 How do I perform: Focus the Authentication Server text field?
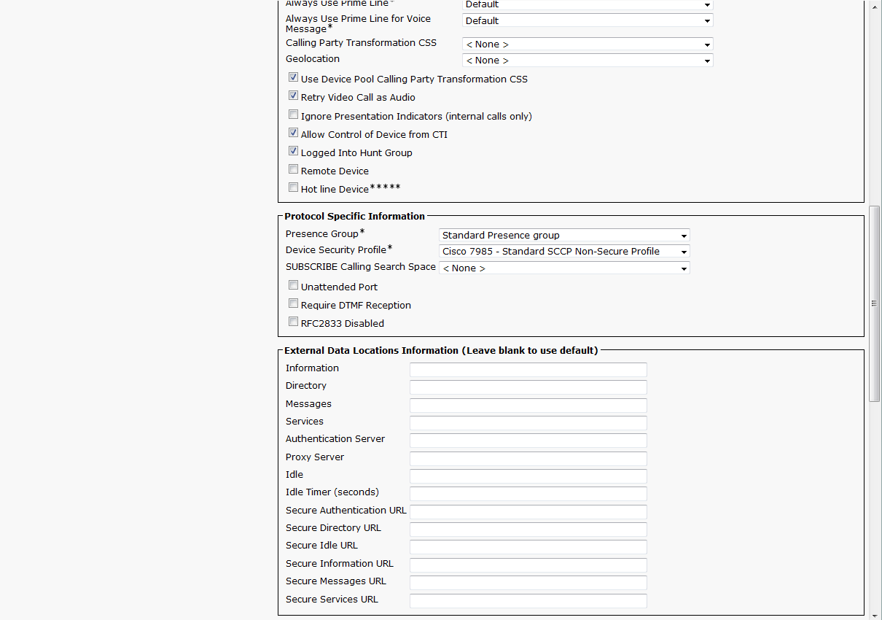point(528,441)
